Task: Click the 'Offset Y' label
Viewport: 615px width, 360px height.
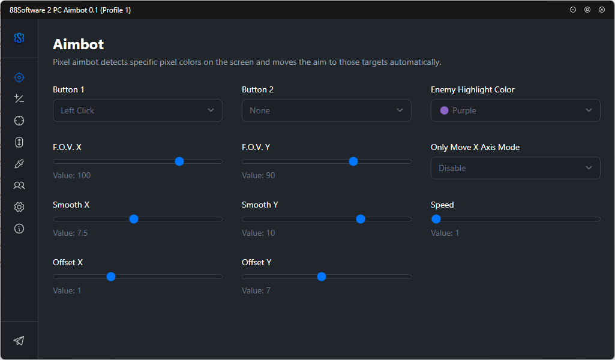Action: coord(257,262)
